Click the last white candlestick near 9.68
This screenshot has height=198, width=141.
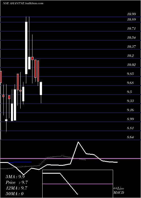click(41, 89)
